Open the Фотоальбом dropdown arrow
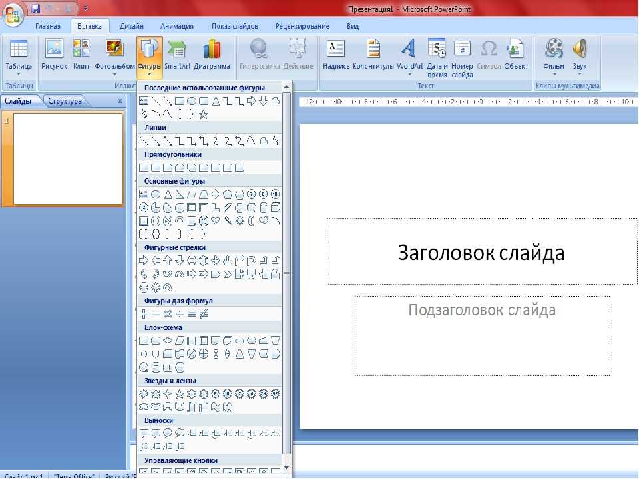 click(x=114, y=74)
